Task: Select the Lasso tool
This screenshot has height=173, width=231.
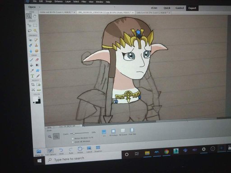Action: pyautogui.click(x=30, y=31)
